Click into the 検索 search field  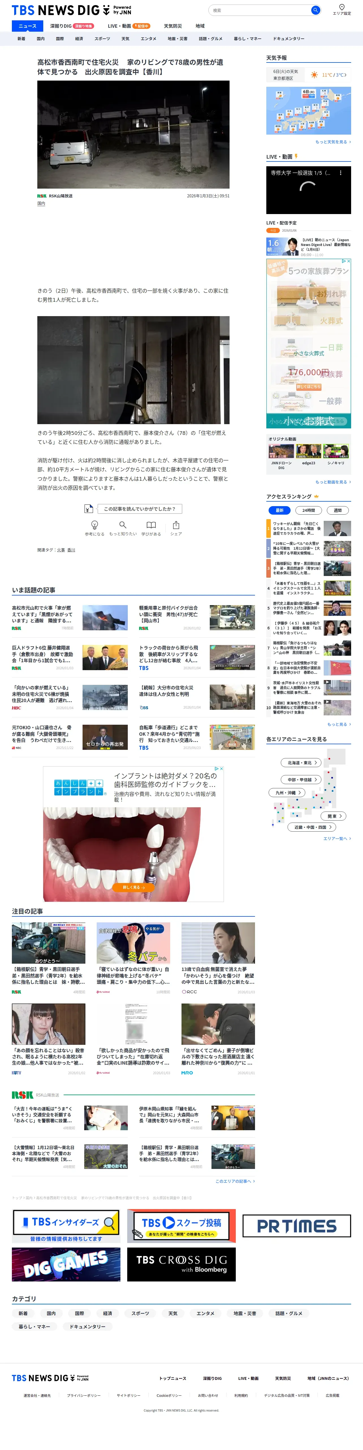(x=260, y=10)
